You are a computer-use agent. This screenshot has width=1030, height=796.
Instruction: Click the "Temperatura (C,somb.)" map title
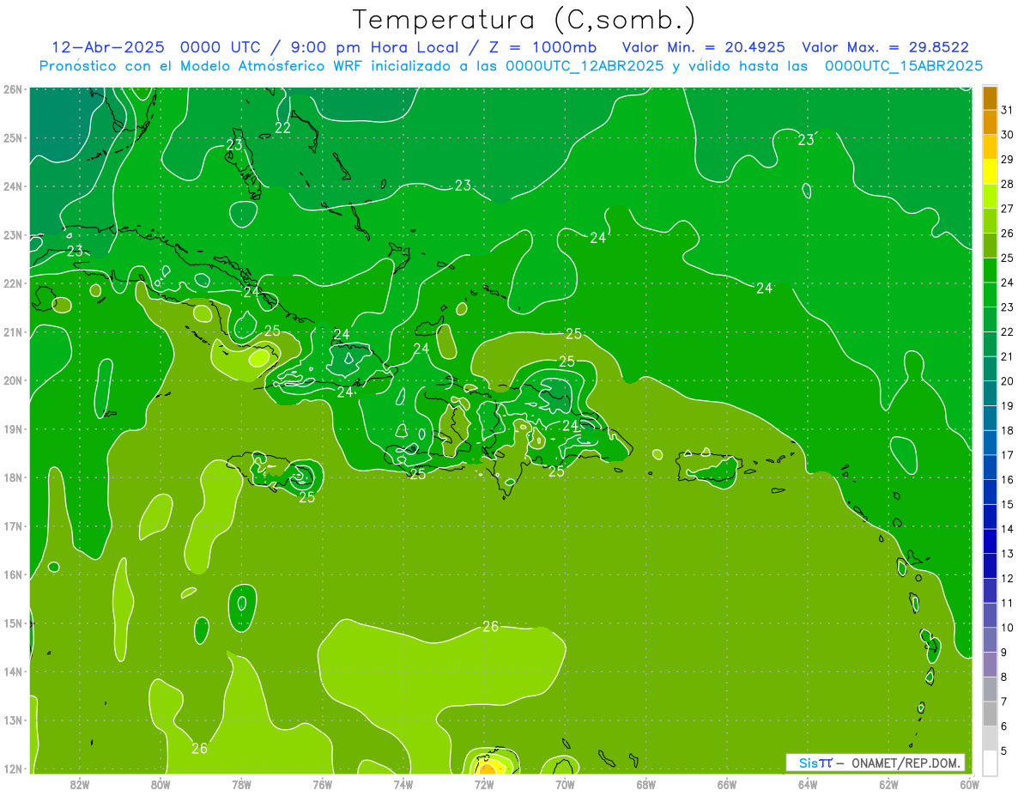tap(524, 20)
